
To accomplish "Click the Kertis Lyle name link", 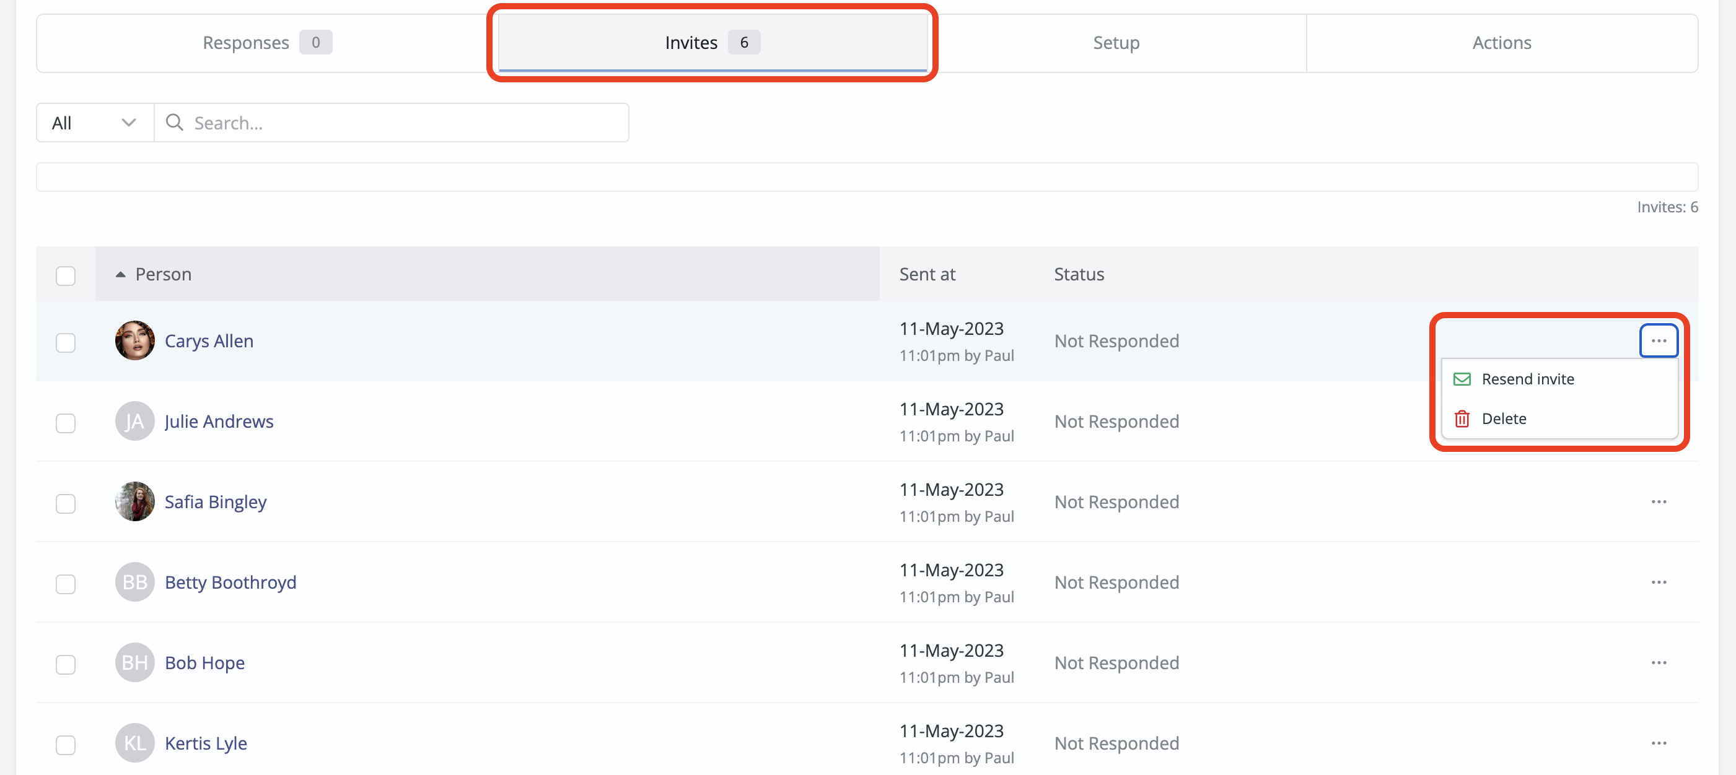I will click(x=206, y=743).
